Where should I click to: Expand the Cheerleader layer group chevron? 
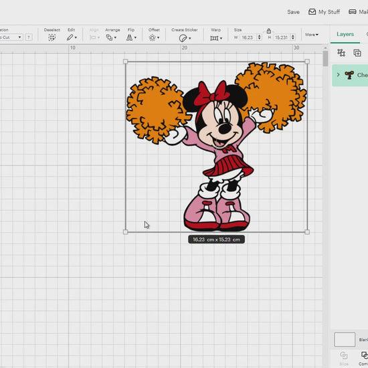(338, 75)
